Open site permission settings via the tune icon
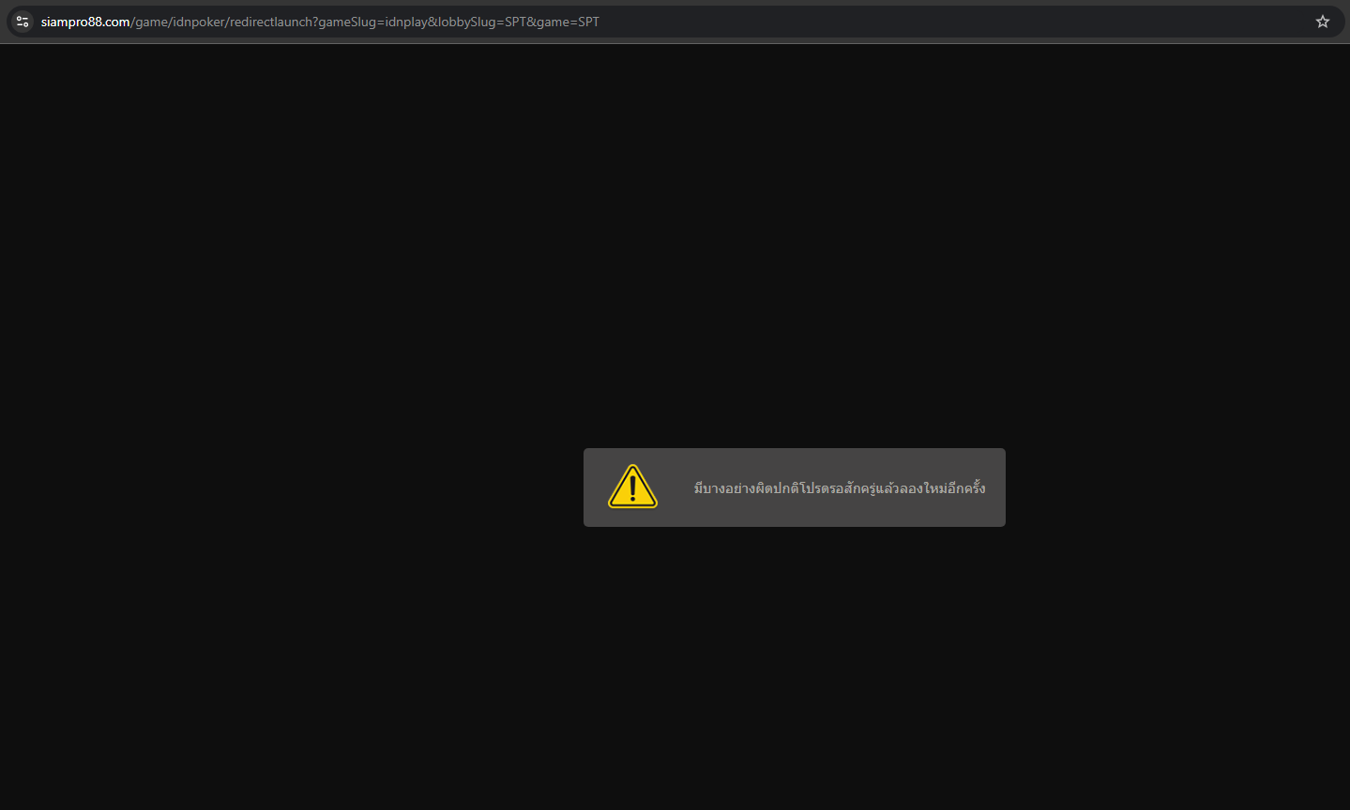Image resolution: width=1350 pixels, height=810 pixels. (21, 21)
